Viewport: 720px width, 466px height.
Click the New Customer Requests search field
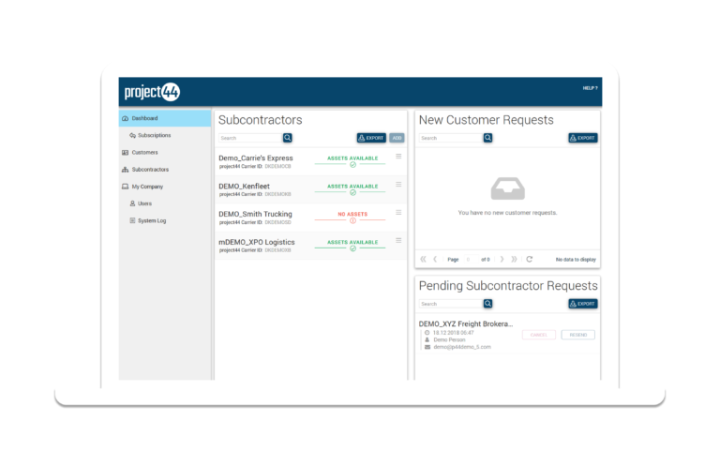451,138
